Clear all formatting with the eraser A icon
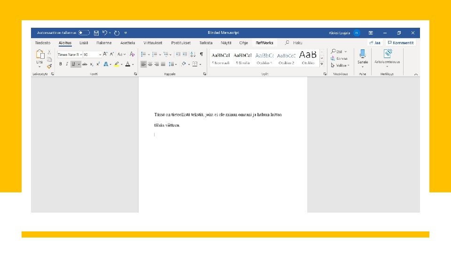This screenshot has height=254, width=451. [132, 54]
